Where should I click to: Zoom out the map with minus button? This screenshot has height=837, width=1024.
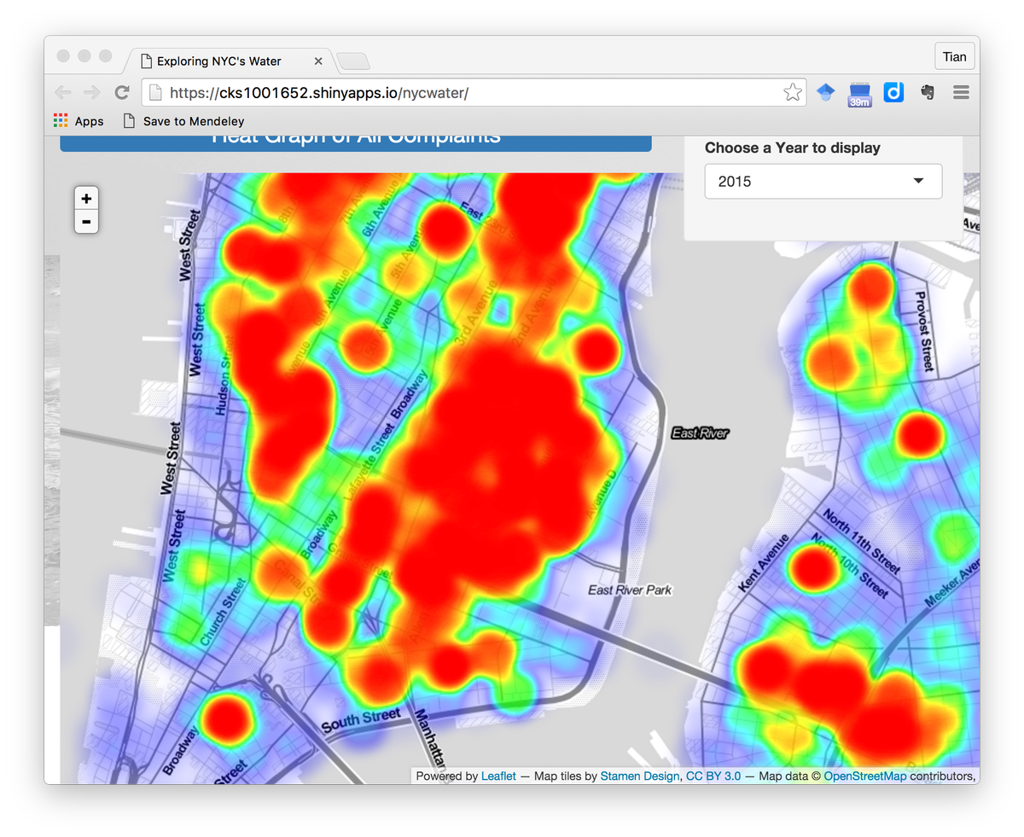86,222
